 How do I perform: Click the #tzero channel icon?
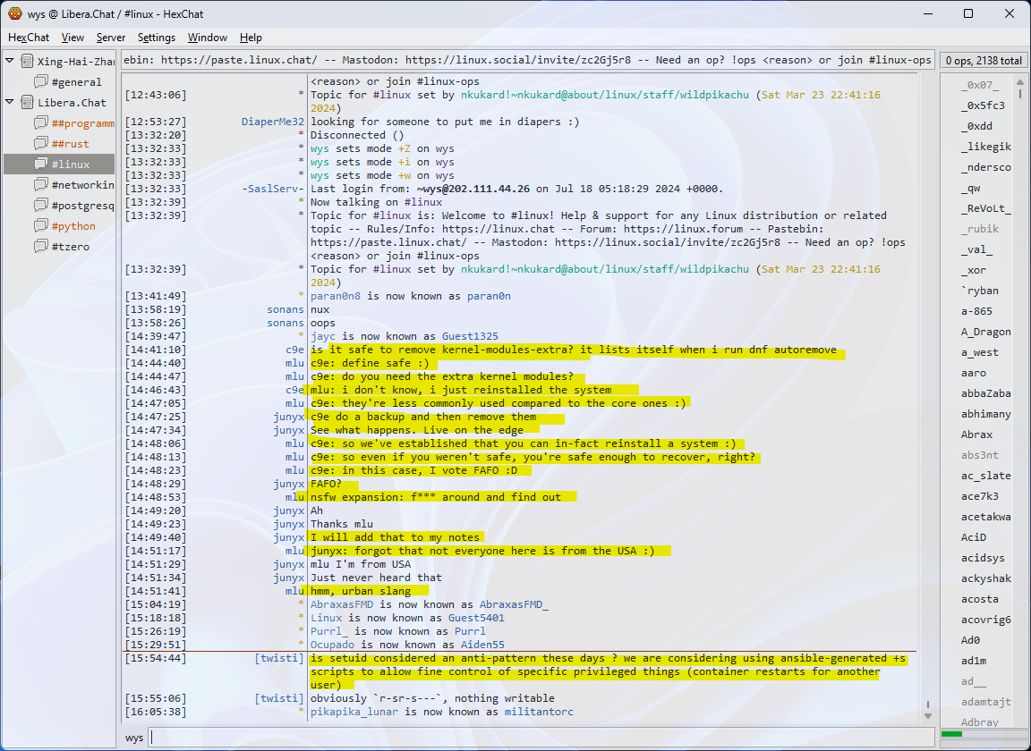click(x=41, y=247)
